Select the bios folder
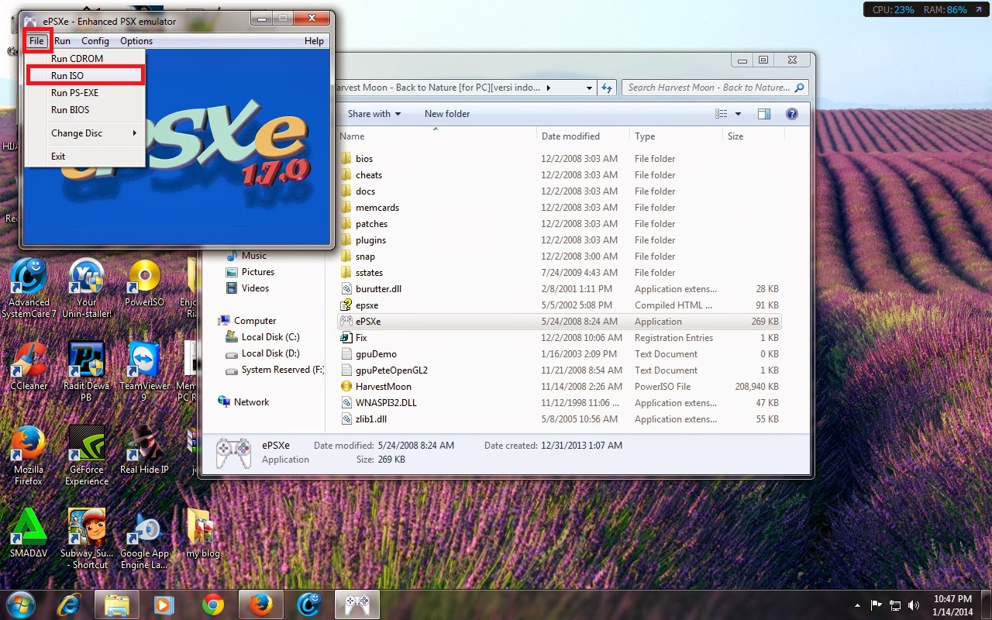The height and width of the screenshot is (620, 992). coord(559,159)
